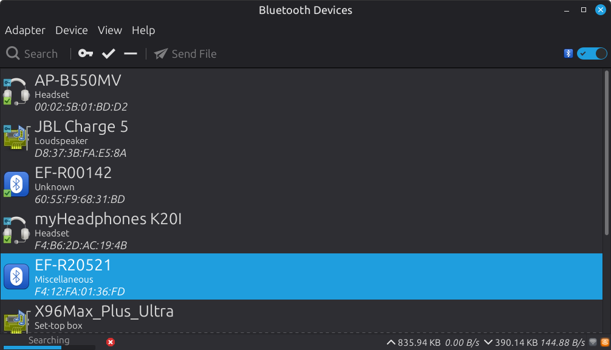
Task: Open the Device menu
Action: (x=72, y=30)
